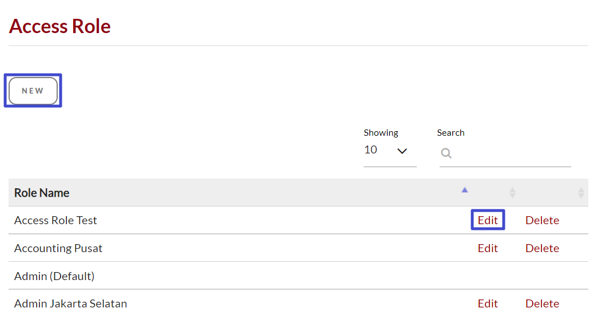Delete the Admin Jakarta Selatan role
Screen dimensions: 606x316
pos(542,303)
